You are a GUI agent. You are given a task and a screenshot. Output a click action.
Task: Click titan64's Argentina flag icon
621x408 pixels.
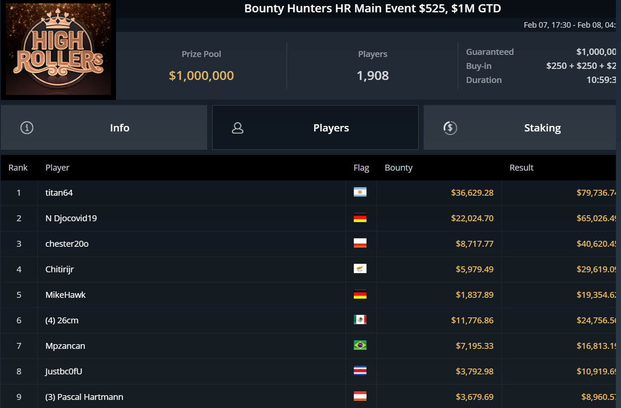coord(360,192)
